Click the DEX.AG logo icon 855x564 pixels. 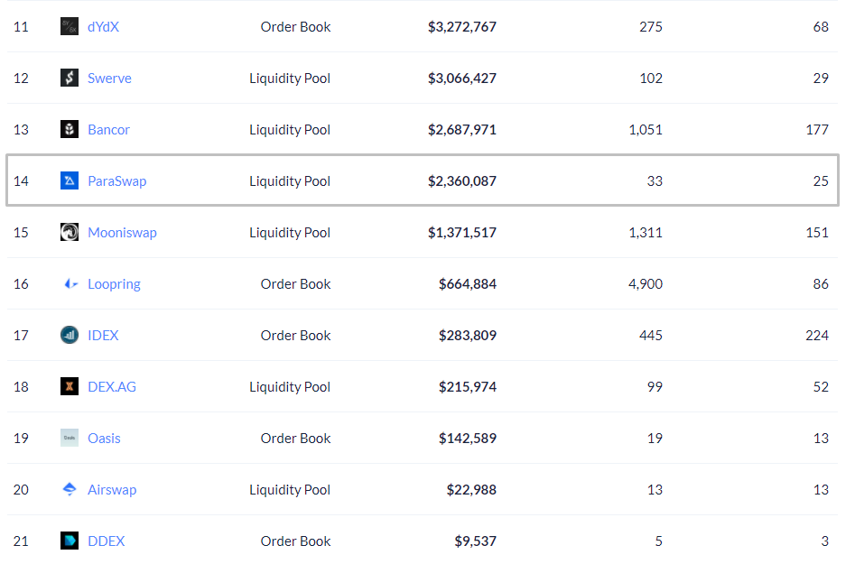(70, 387)
